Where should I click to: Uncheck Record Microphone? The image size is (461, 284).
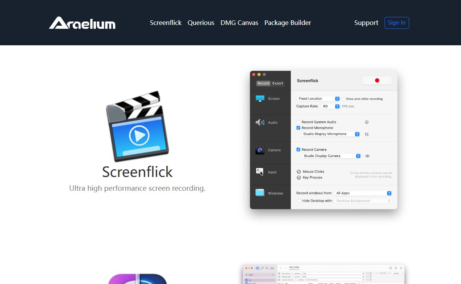click(x=298, y=128)
